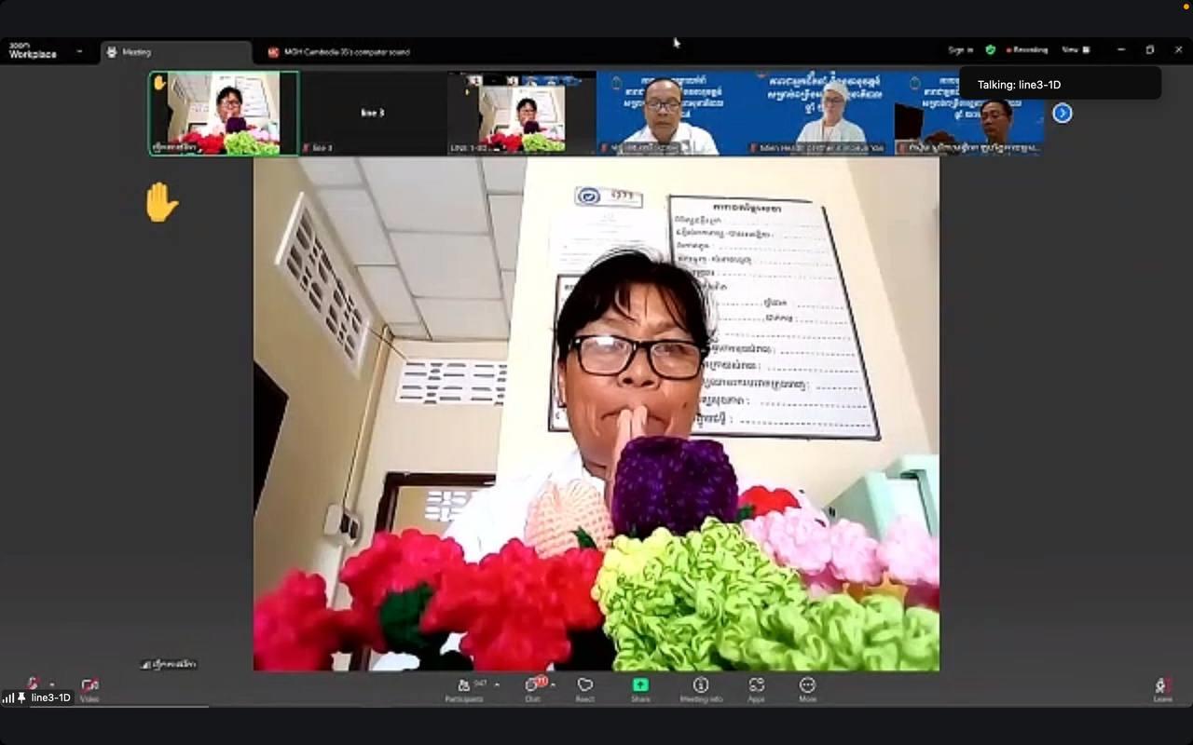Image resolution: width=1193 pixels, height=745 pixels.
Task: Open the Chat panel
Action: coord(532,689)
